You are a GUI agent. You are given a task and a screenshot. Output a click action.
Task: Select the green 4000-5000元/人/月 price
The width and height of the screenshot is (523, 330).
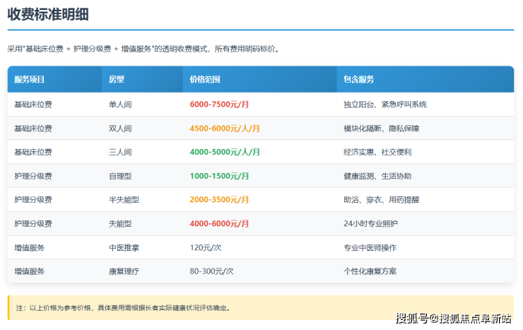click(225, 152)
